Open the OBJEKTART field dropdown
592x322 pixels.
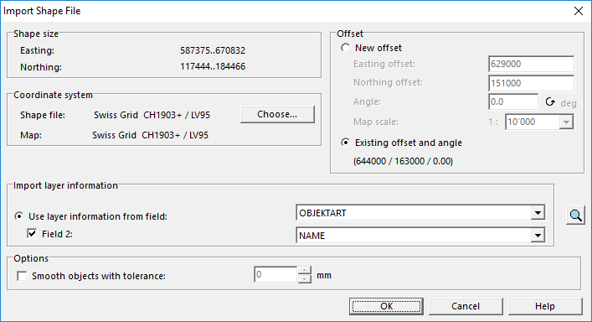[538, 213]
